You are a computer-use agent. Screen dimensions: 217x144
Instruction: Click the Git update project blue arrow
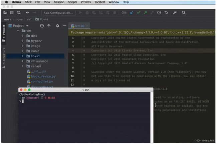click(132, 13)
